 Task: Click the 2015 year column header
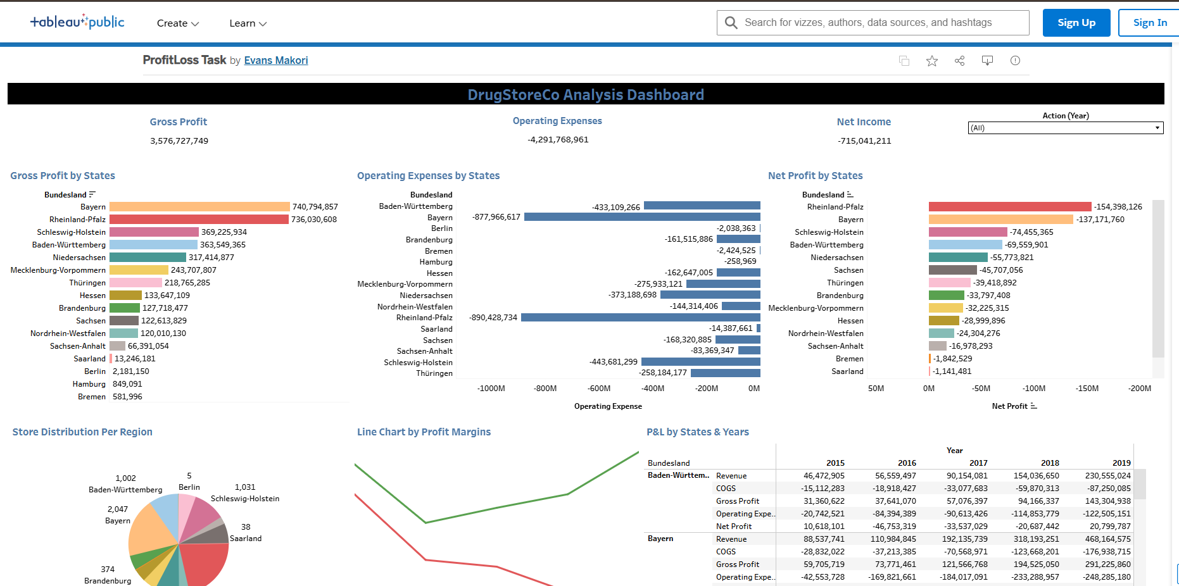pyautogui.click(x=835, y=463)
